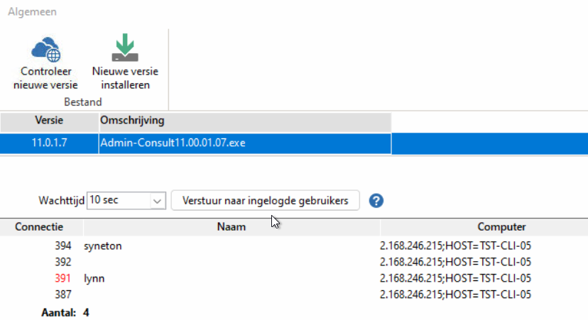Image resolution: width=588 pixels, height=320 pixels.
Task: Click the 10 sec wait time field
Action: pyautogui.click(x=117, y=201)
